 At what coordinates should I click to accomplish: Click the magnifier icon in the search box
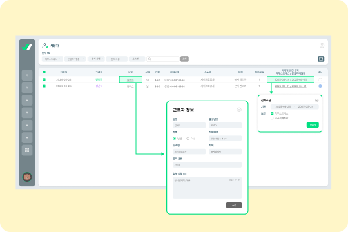(x=150, y=59)
